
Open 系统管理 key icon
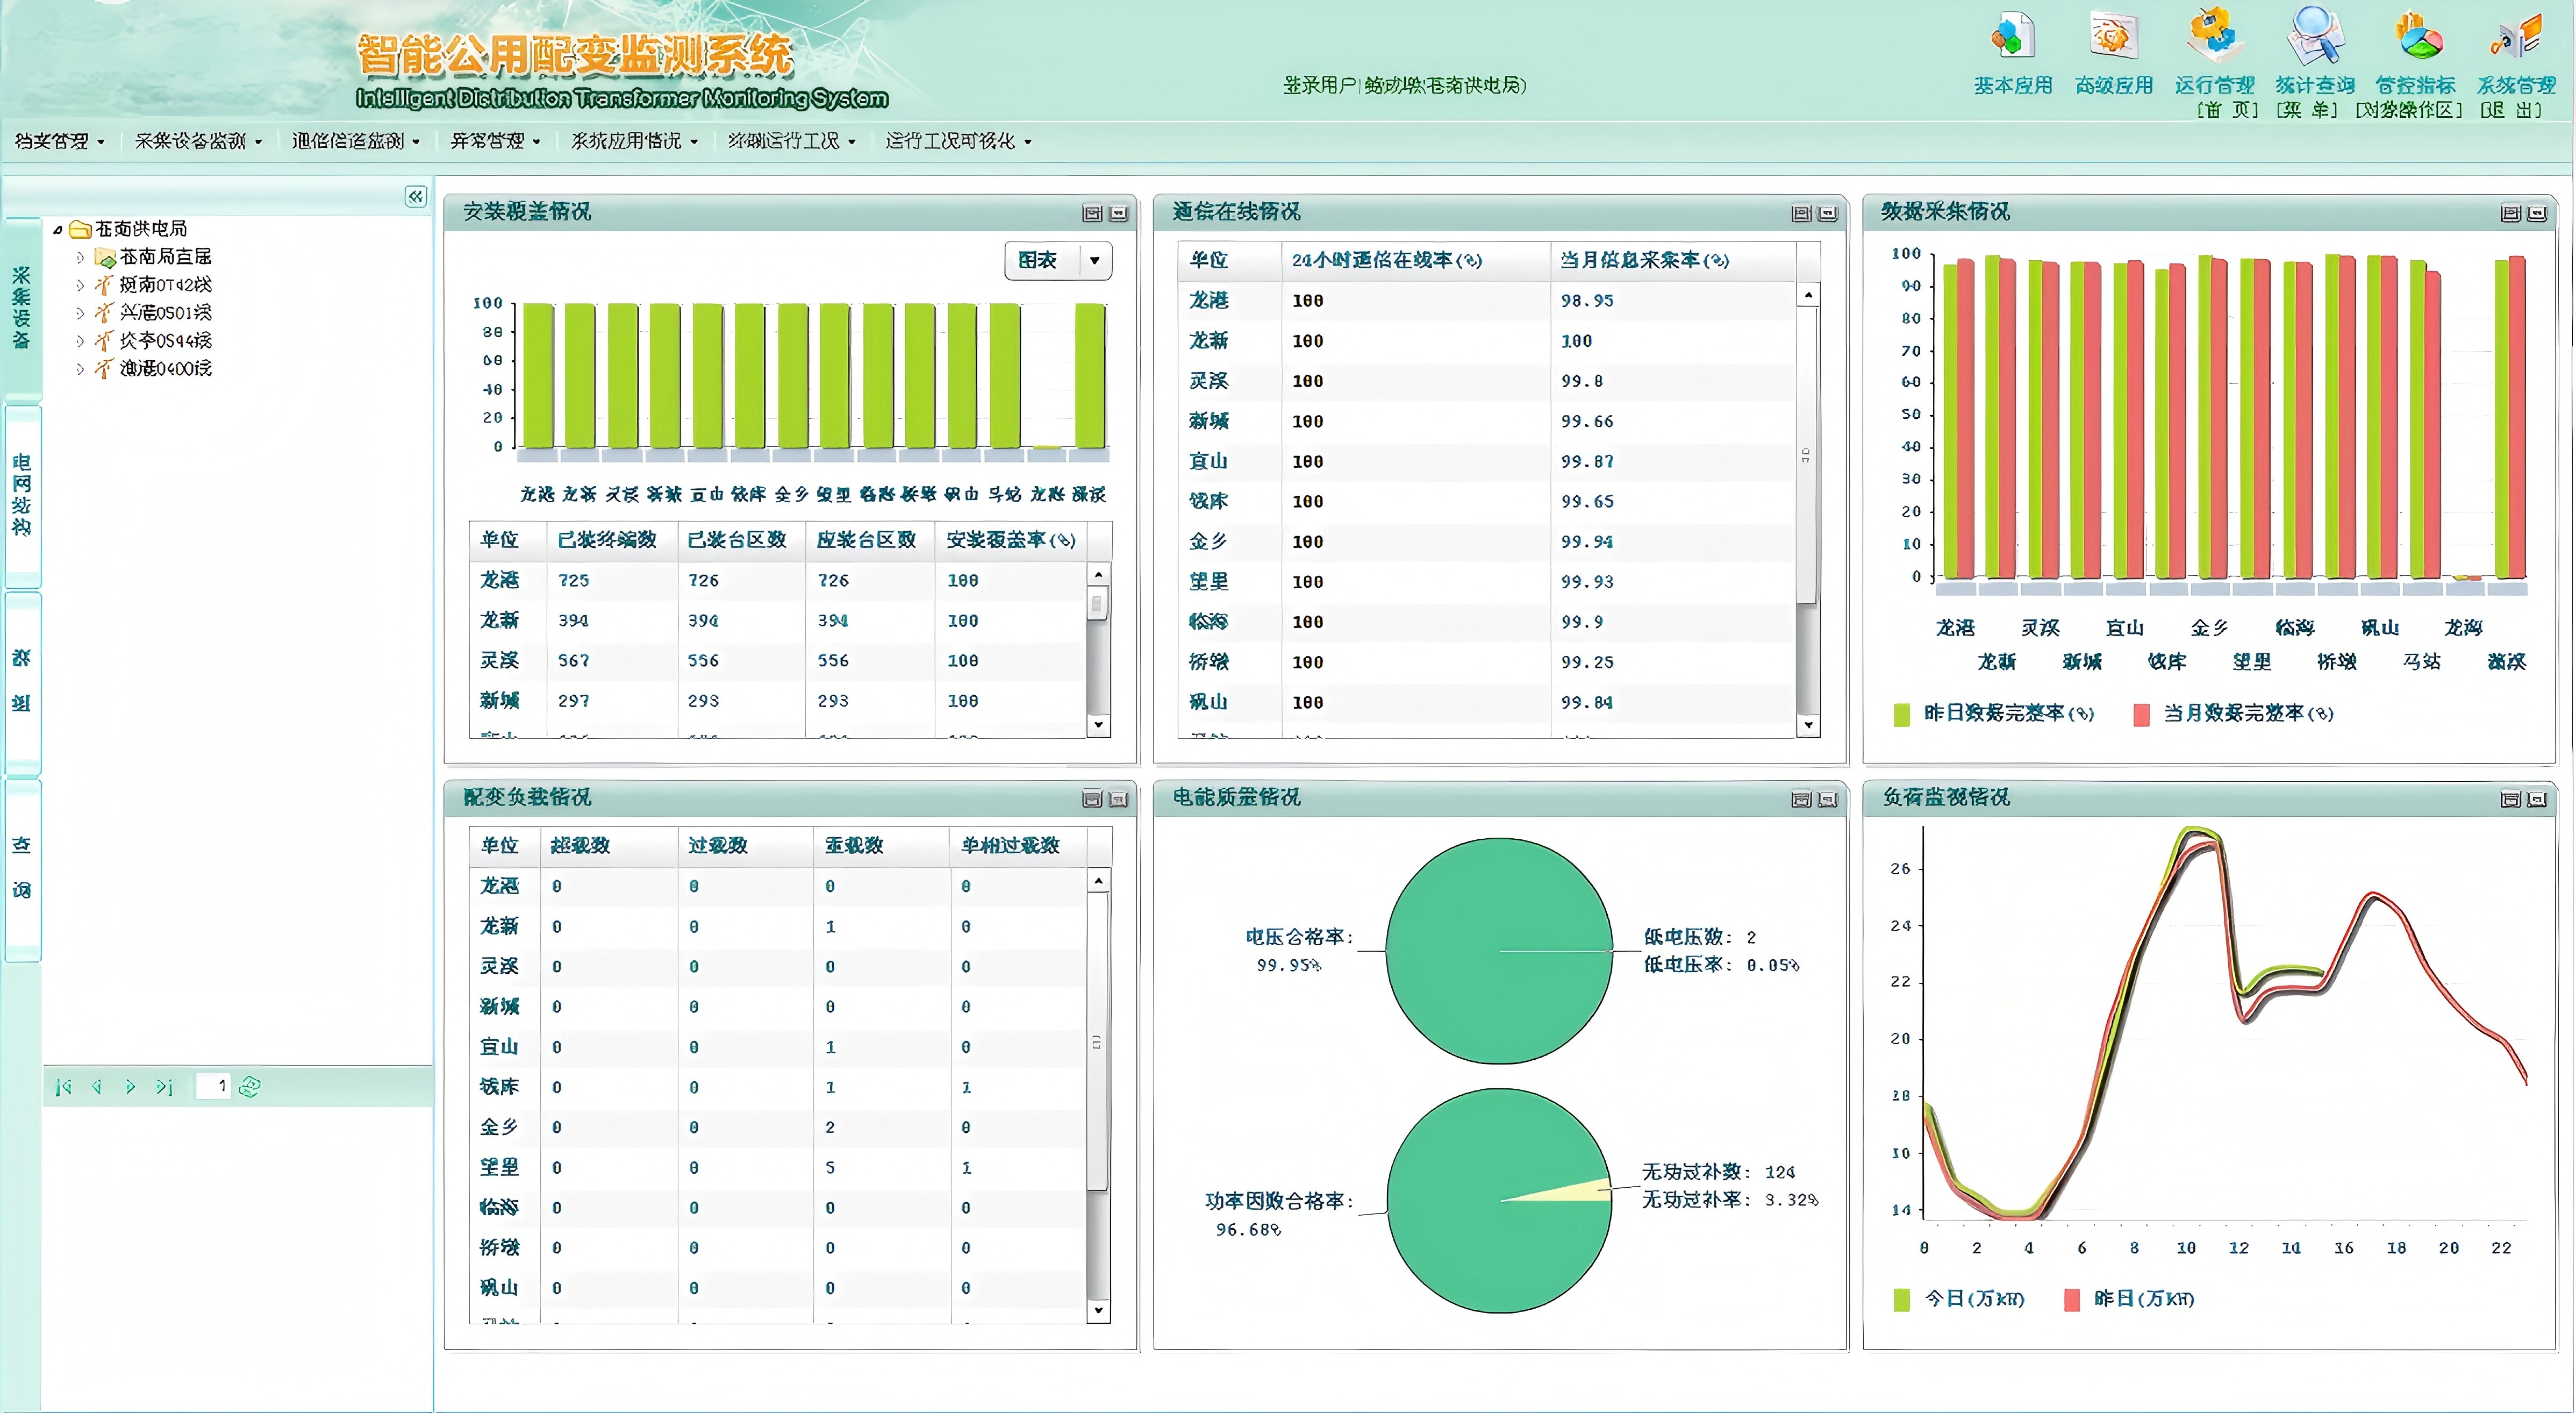coord(2515,36)
